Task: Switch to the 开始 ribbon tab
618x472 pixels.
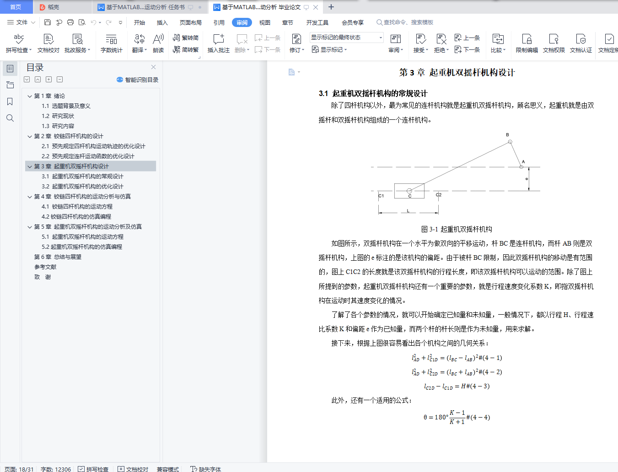Action: coord(140,22)
